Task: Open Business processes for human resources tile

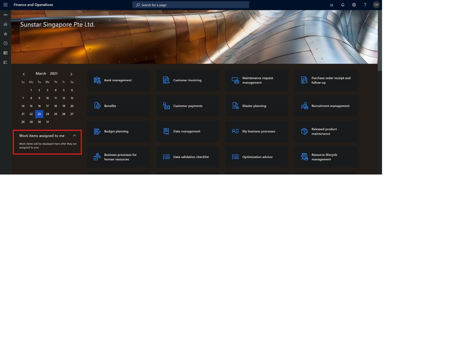Action: coord(119,157)
